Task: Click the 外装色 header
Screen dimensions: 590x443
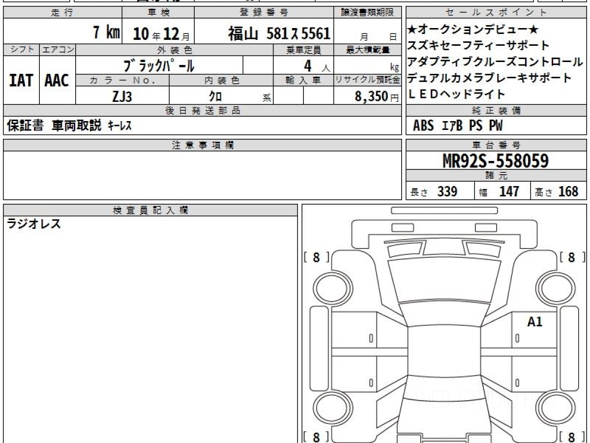Action: [x=175, y=50]
